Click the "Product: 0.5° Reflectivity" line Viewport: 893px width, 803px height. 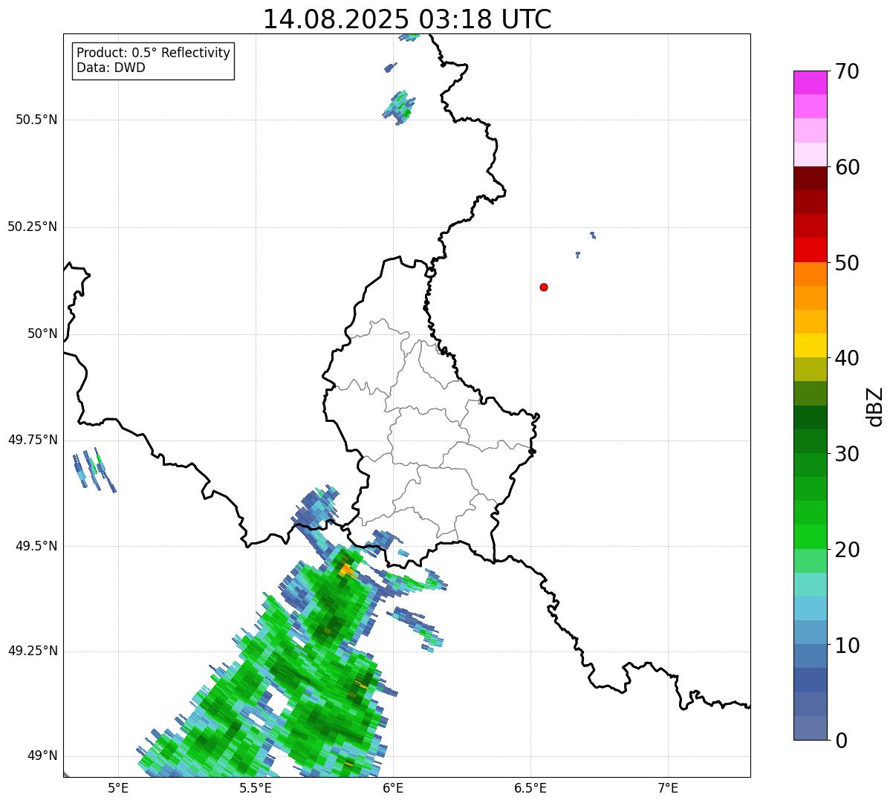153,53
